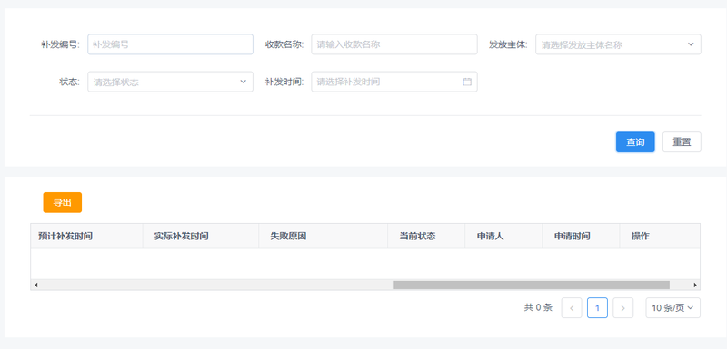Open the 发放主体 dropdown
This screenshot has height=349, width=727.
coord(618,44)
